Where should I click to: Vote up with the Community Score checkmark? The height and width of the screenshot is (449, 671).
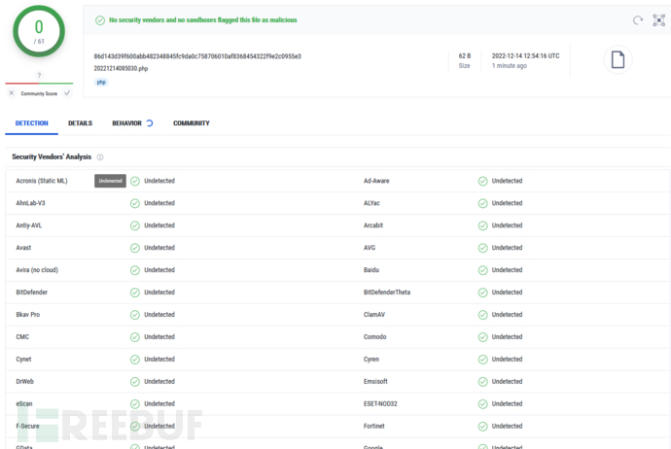(67, 93)
